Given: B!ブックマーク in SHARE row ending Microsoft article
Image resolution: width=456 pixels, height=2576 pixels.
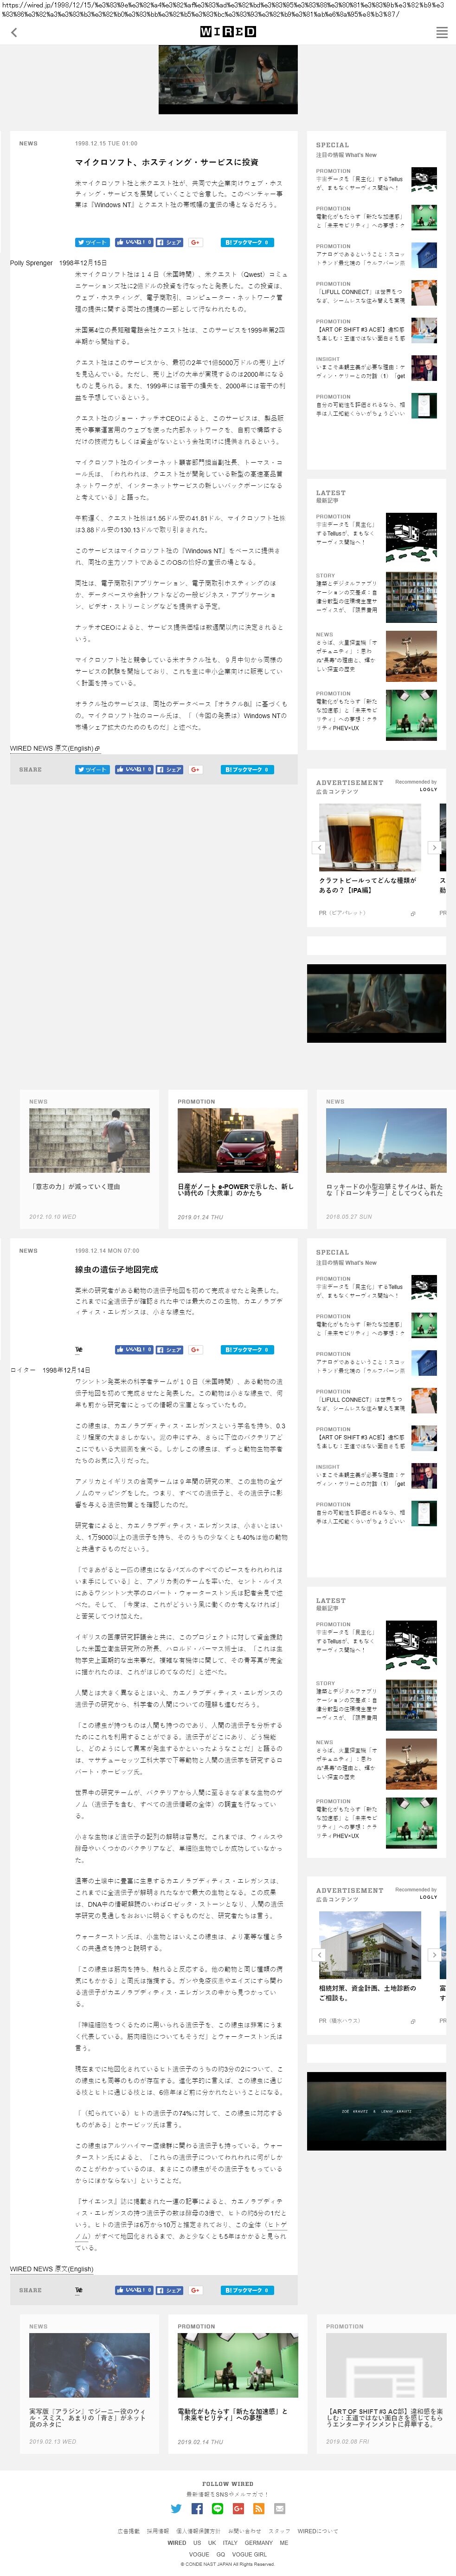Looking at the screenshot, I should pyautogui.click(x=246, y=769).
